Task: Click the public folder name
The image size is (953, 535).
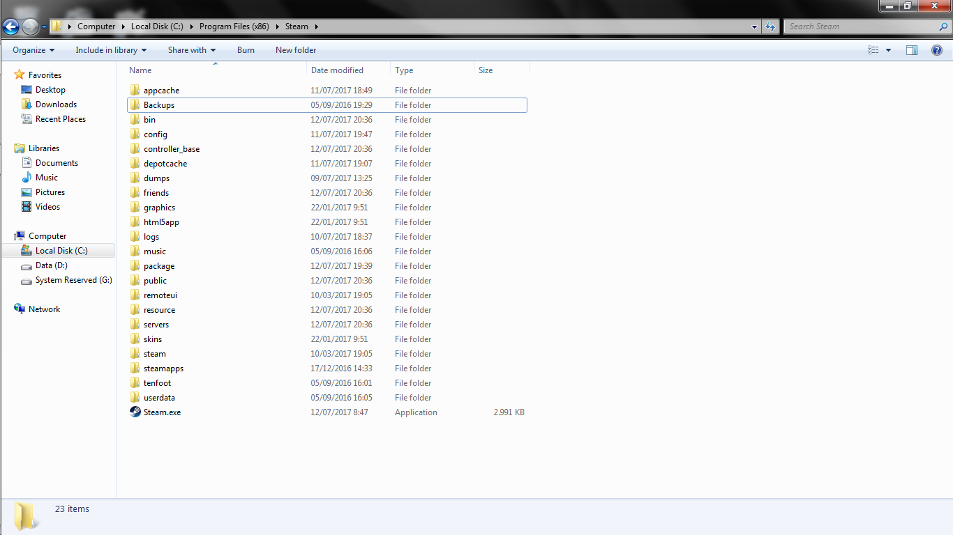Action: pos(155,281)
